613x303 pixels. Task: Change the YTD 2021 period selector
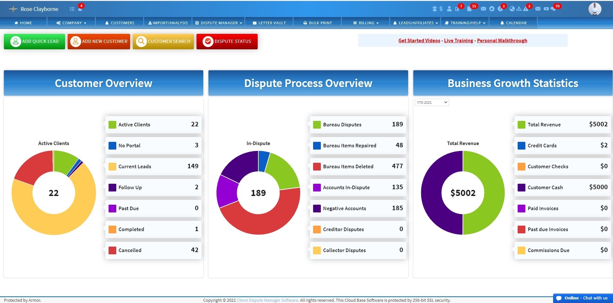coord(432,102)
